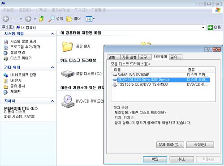Click the 내 문서 folder icon
The height and width of the screenshot is (166, 224).
point(6,81)
